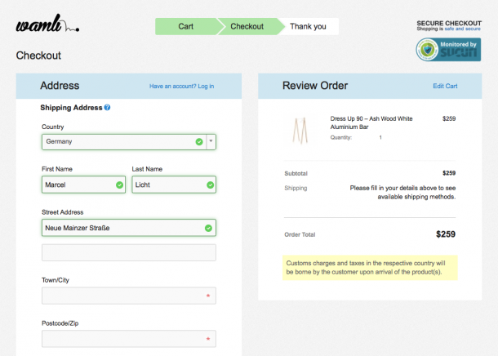Click the First Name field with Marcel

pyautogui.click(x=83, y=185)
